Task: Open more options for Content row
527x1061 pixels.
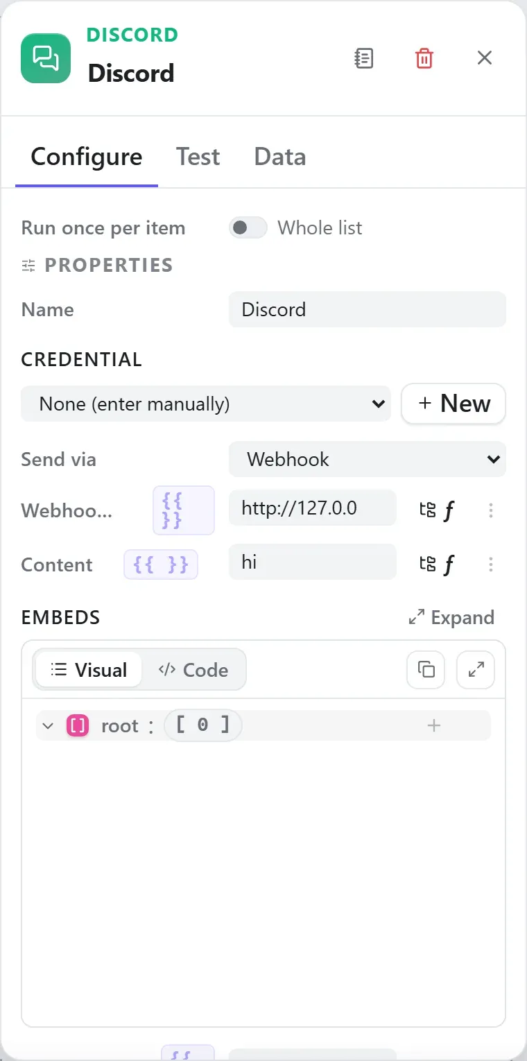Action: 491,564
